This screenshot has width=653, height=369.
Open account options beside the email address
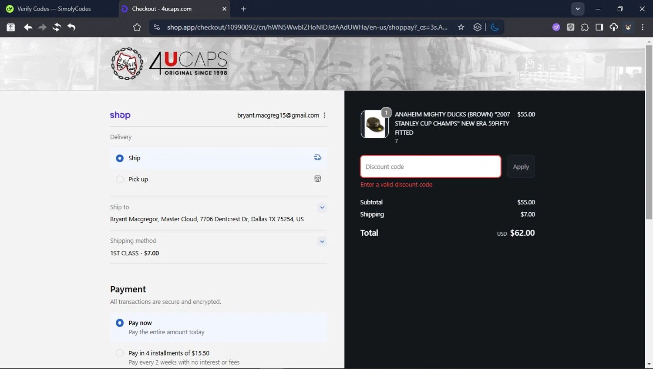point(324,115)
